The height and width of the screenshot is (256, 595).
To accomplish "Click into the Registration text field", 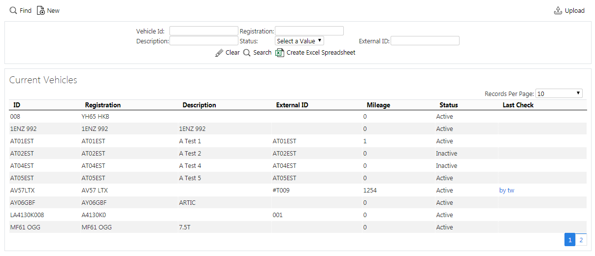I will click(x=309, y=31).
